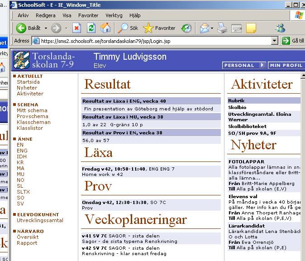
Task: Click the Bakåt back arrow button
Action: tap(21, 28)
